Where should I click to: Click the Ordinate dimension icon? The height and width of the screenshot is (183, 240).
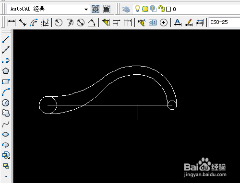tap(45, 23)
